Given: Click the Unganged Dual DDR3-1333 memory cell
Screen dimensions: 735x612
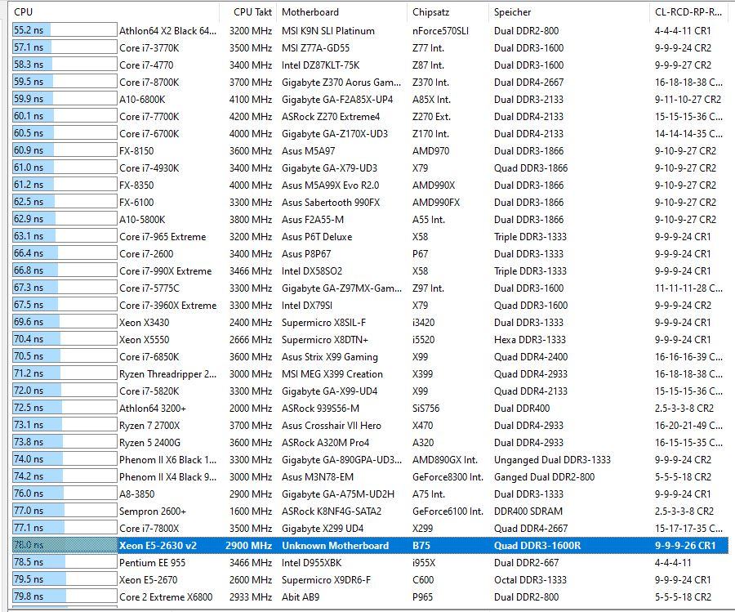Looking at the screenshot, I should click(552, 459).
